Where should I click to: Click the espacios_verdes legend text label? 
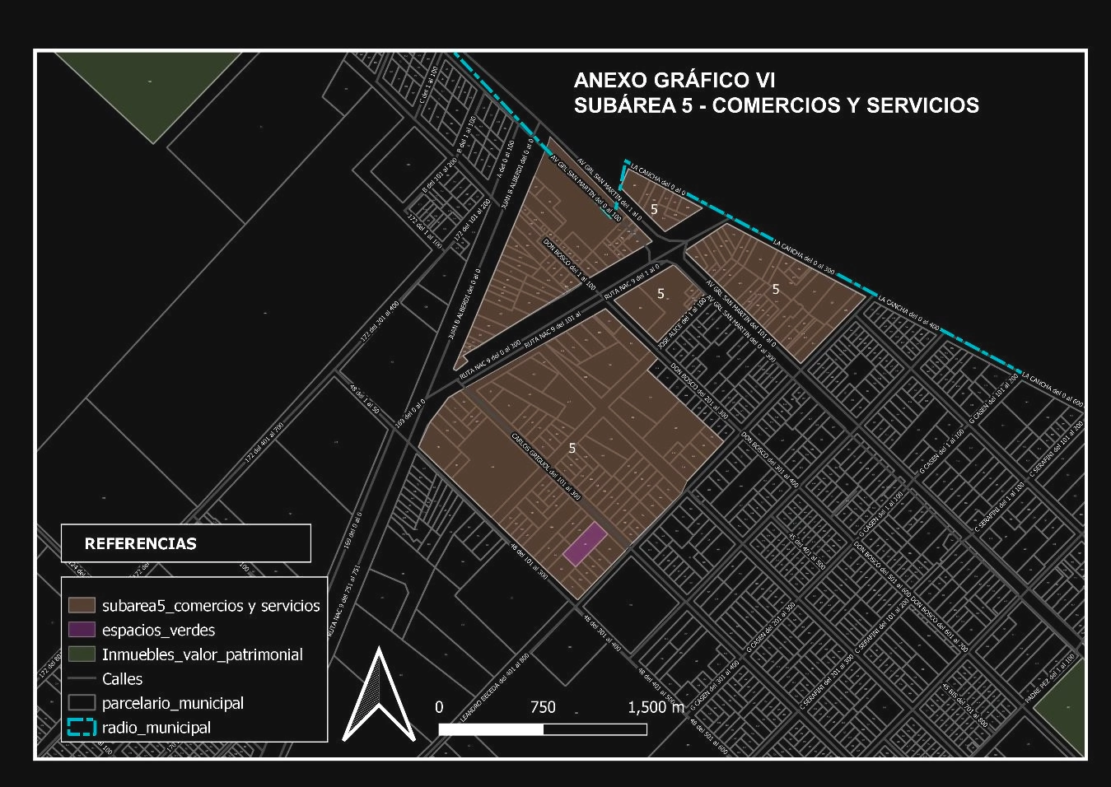pyautogui.click(x=158, y=631)
